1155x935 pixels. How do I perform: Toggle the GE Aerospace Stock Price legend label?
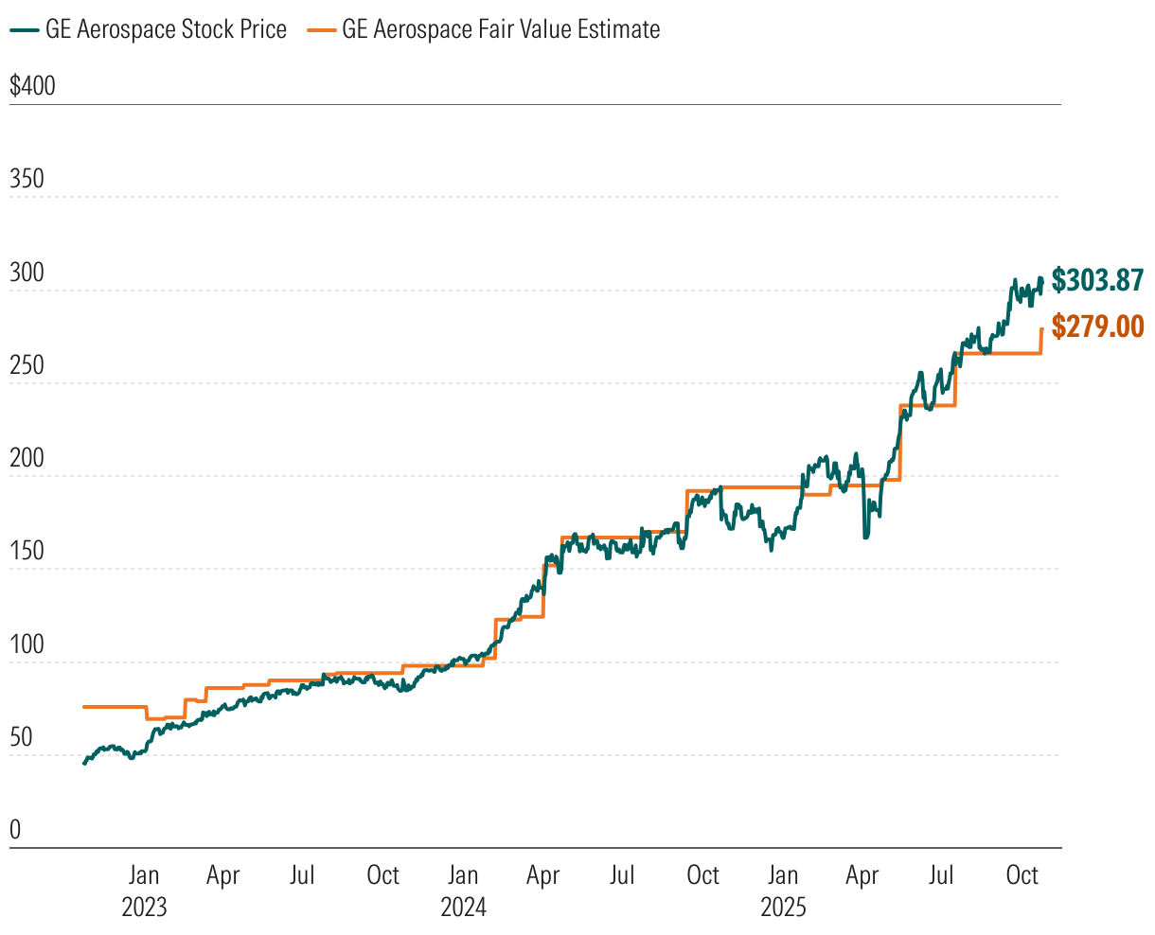pyautogui.click(x=166, y=30)
